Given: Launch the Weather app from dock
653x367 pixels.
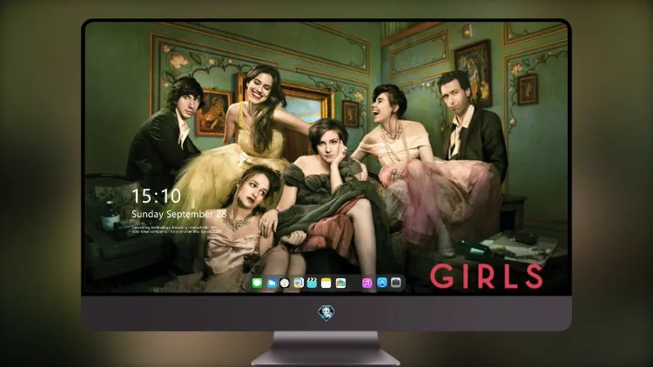Looking at the screenshot, I should pos(271,284).
